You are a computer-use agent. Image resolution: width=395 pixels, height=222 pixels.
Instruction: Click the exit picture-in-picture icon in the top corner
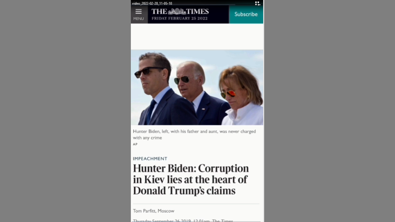click(257, 3)
